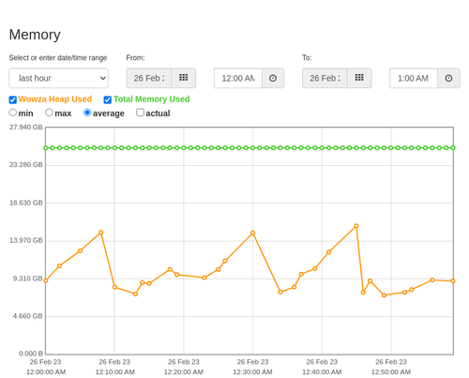This screenshot has height=378, width=469.
Task: Click the 4.660 GB axis label
Action: click(x=28, y=316)
